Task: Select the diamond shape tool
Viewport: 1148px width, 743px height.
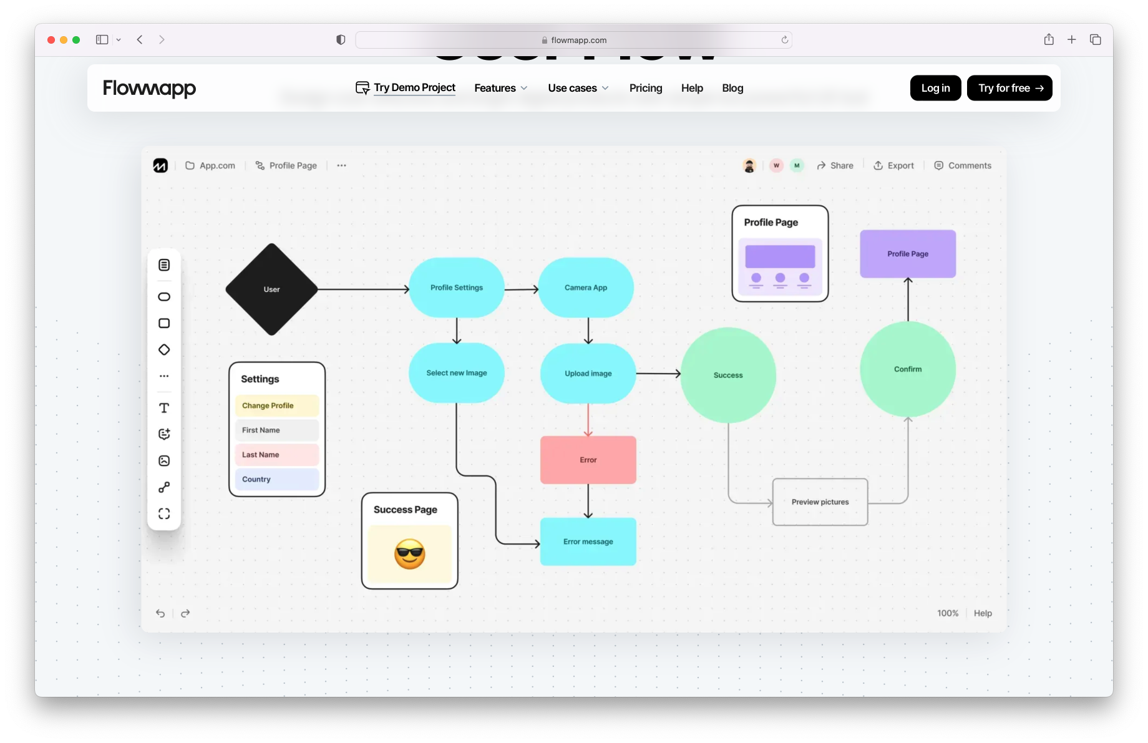Action: [164, 350]
